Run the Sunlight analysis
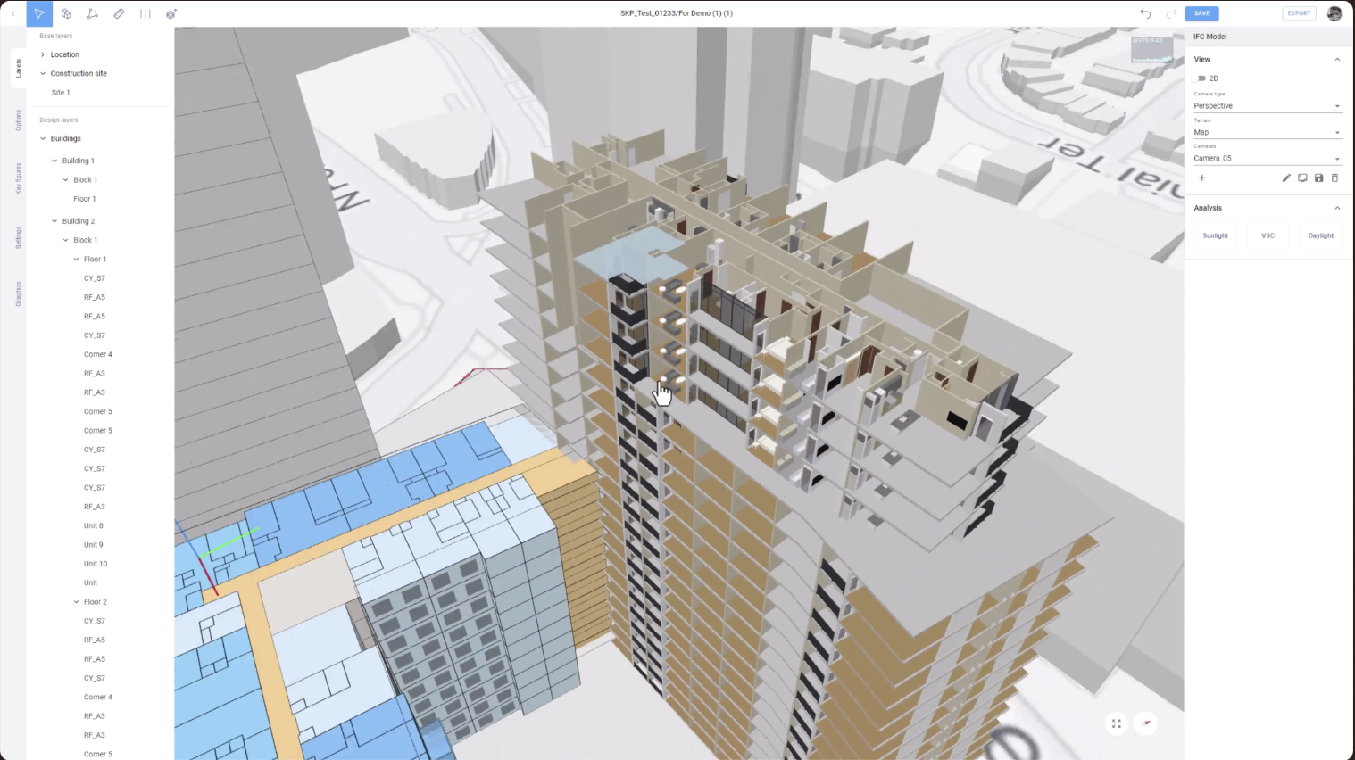Image resolution: width=1355 pixels, height=760 pixels. 1215,235
